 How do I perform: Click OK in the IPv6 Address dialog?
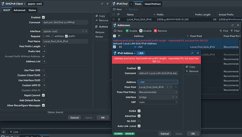(193, 134)
